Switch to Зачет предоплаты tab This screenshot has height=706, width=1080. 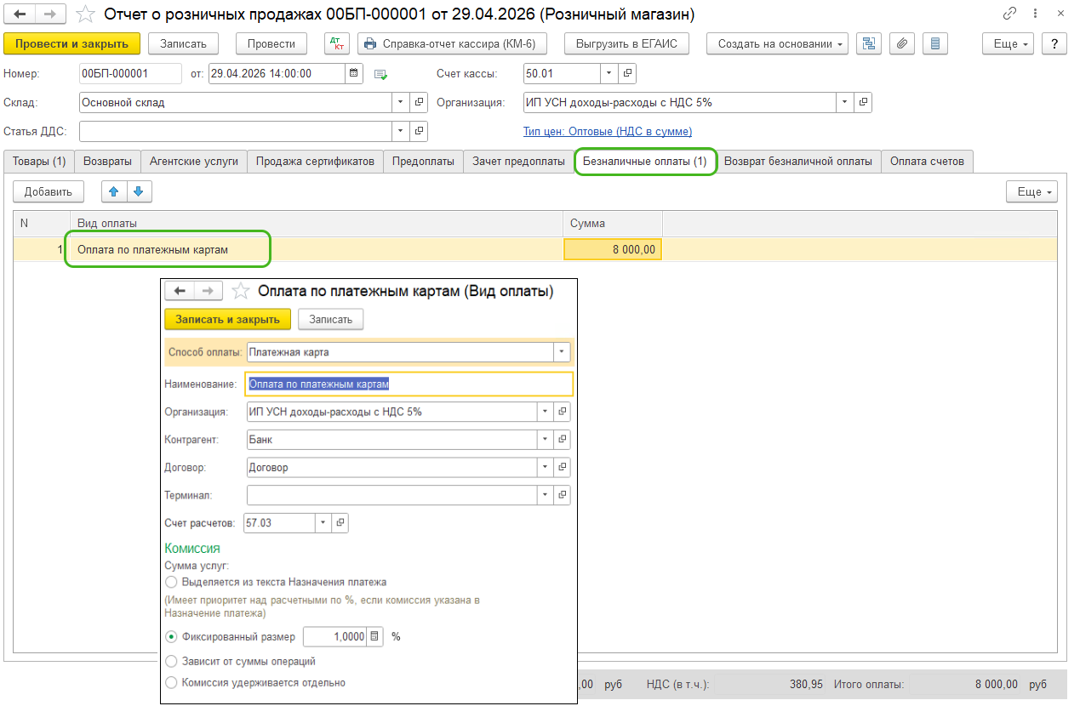(518, 162)
